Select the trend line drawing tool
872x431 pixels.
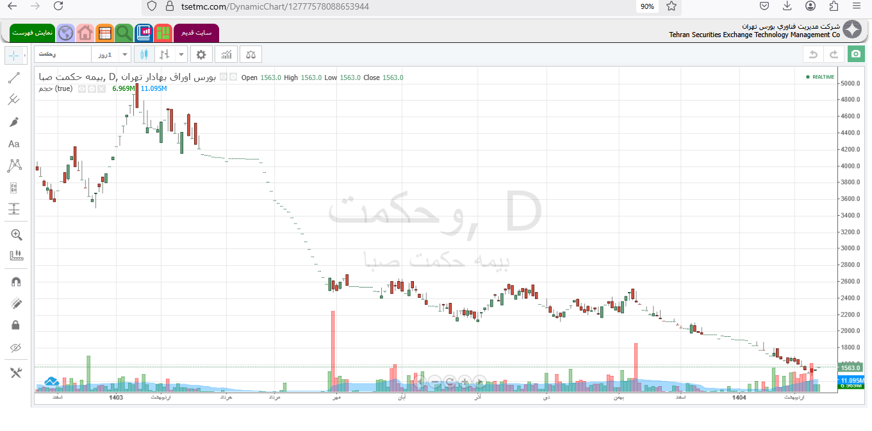coord(14,78)
